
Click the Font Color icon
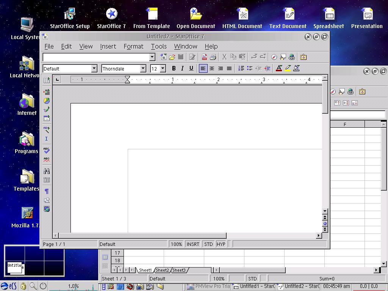(279, 69)
